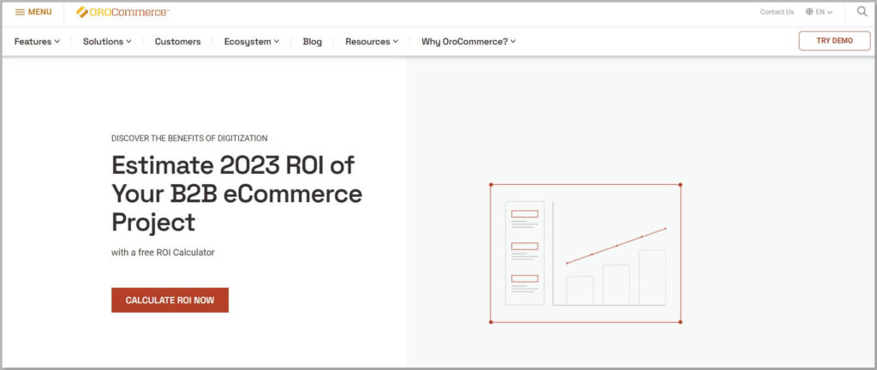
Task: Expand the EN language dropdown
Action: [x=824, y=12]
